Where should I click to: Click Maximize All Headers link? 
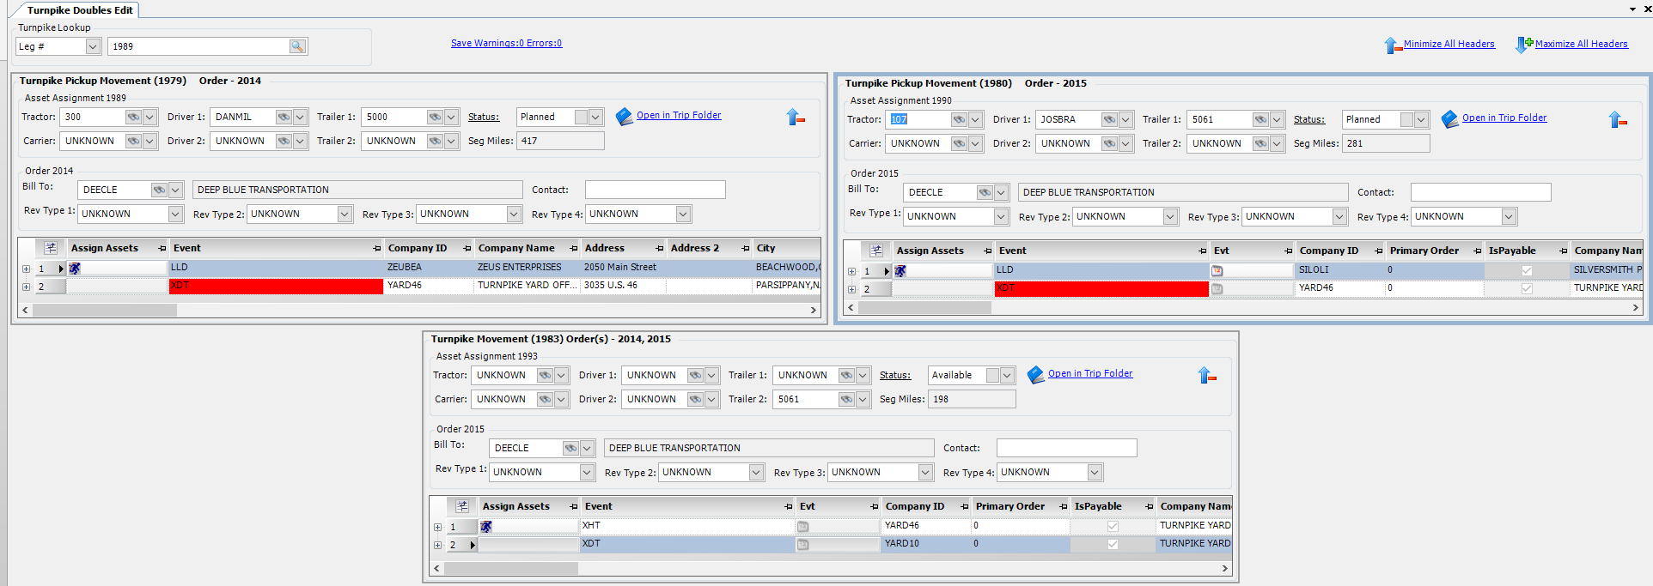pyautogui.click(x=1581, y=44)
